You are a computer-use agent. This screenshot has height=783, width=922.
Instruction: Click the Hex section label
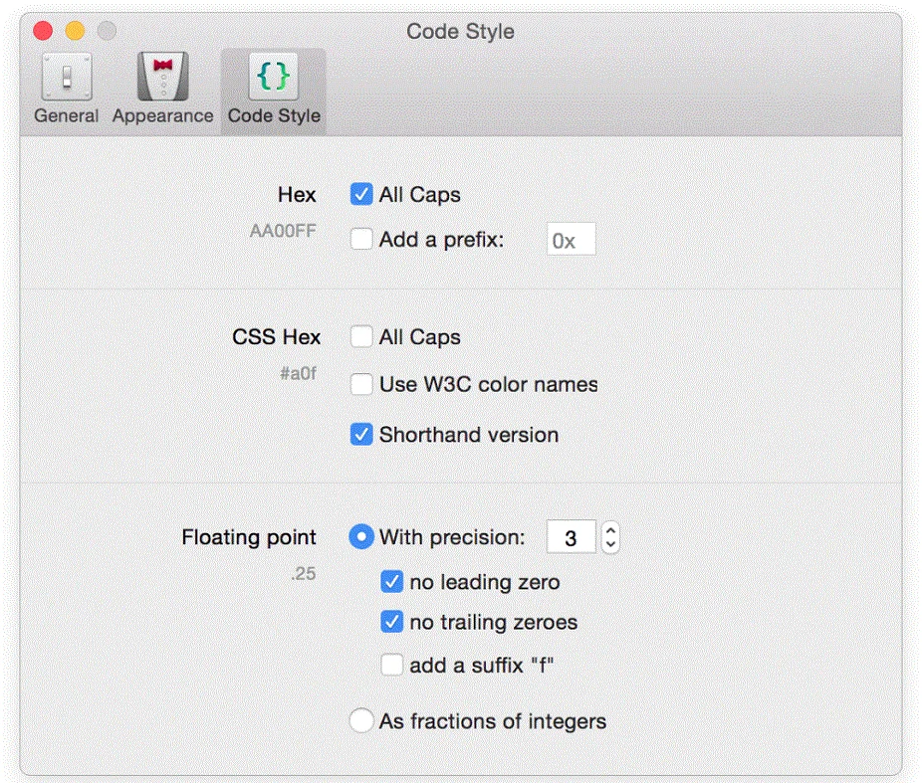297,194
